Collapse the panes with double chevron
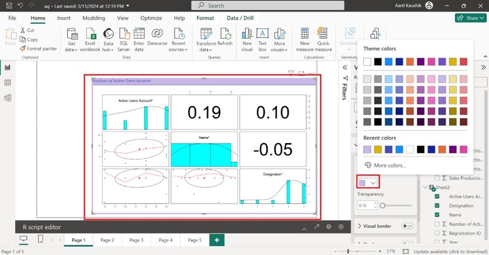 click(484, 68)
